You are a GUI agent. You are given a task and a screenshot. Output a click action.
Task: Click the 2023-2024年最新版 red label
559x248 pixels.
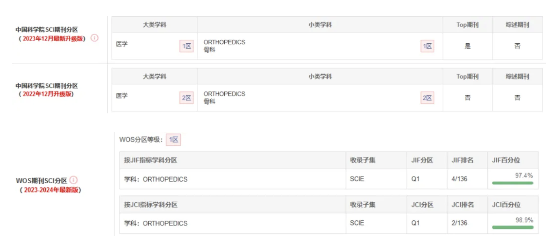click(x=52, y=190)
